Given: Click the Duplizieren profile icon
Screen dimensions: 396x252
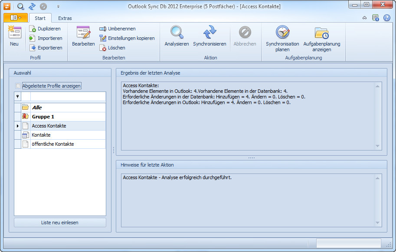Looking at the screenshot, I should point(33,29).
